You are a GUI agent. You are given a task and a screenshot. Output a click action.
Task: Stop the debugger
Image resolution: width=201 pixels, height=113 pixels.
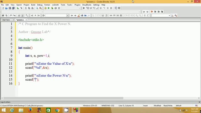(111, 8)
